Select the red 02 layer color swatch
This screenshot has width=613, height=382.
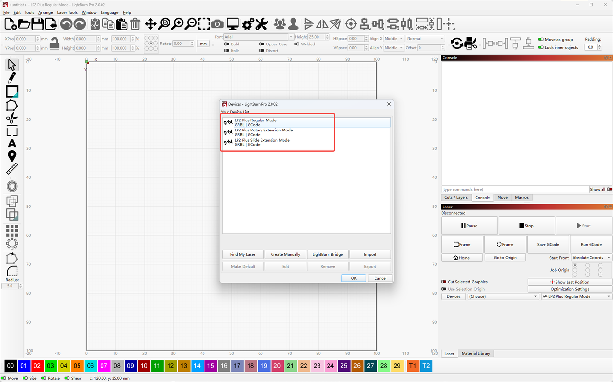37,366
